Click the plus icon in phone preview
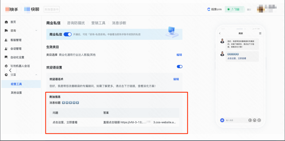Image resolution: width=285 pixels, height=141 pixels. click(259, 120)
